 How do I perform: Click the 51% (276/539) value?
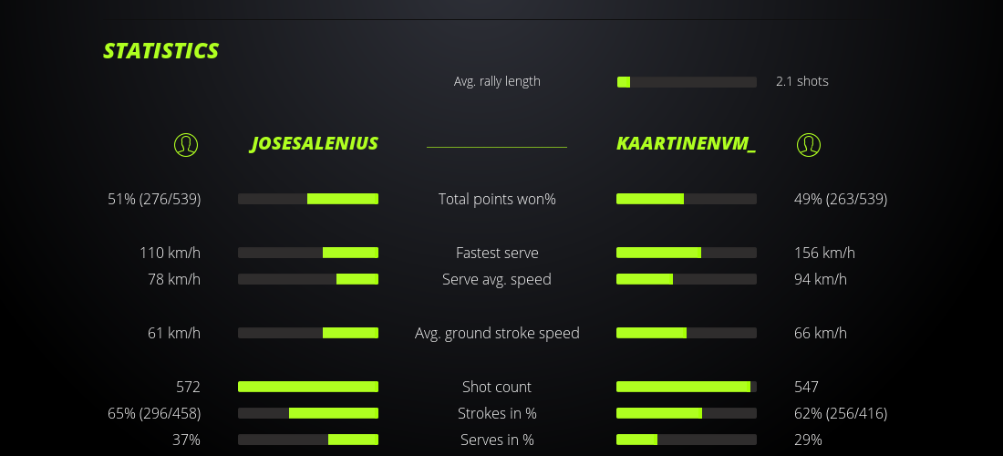[154, 199]
